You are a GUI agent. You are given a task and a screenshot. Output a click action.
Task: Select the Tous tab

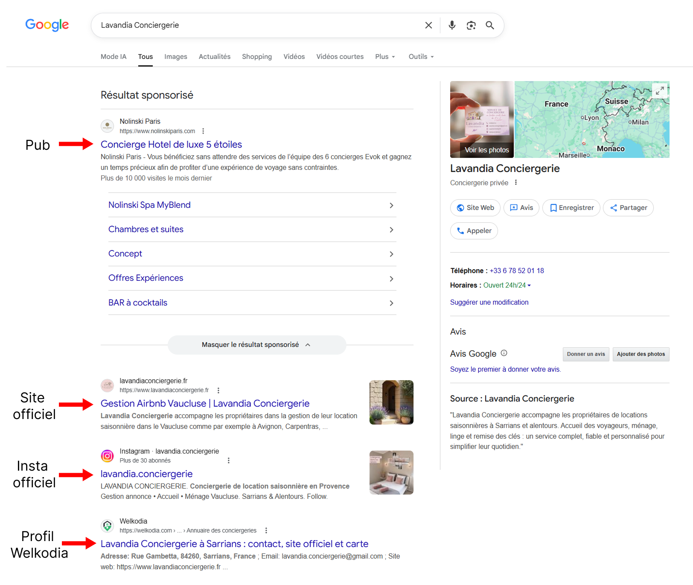(146, 56)
